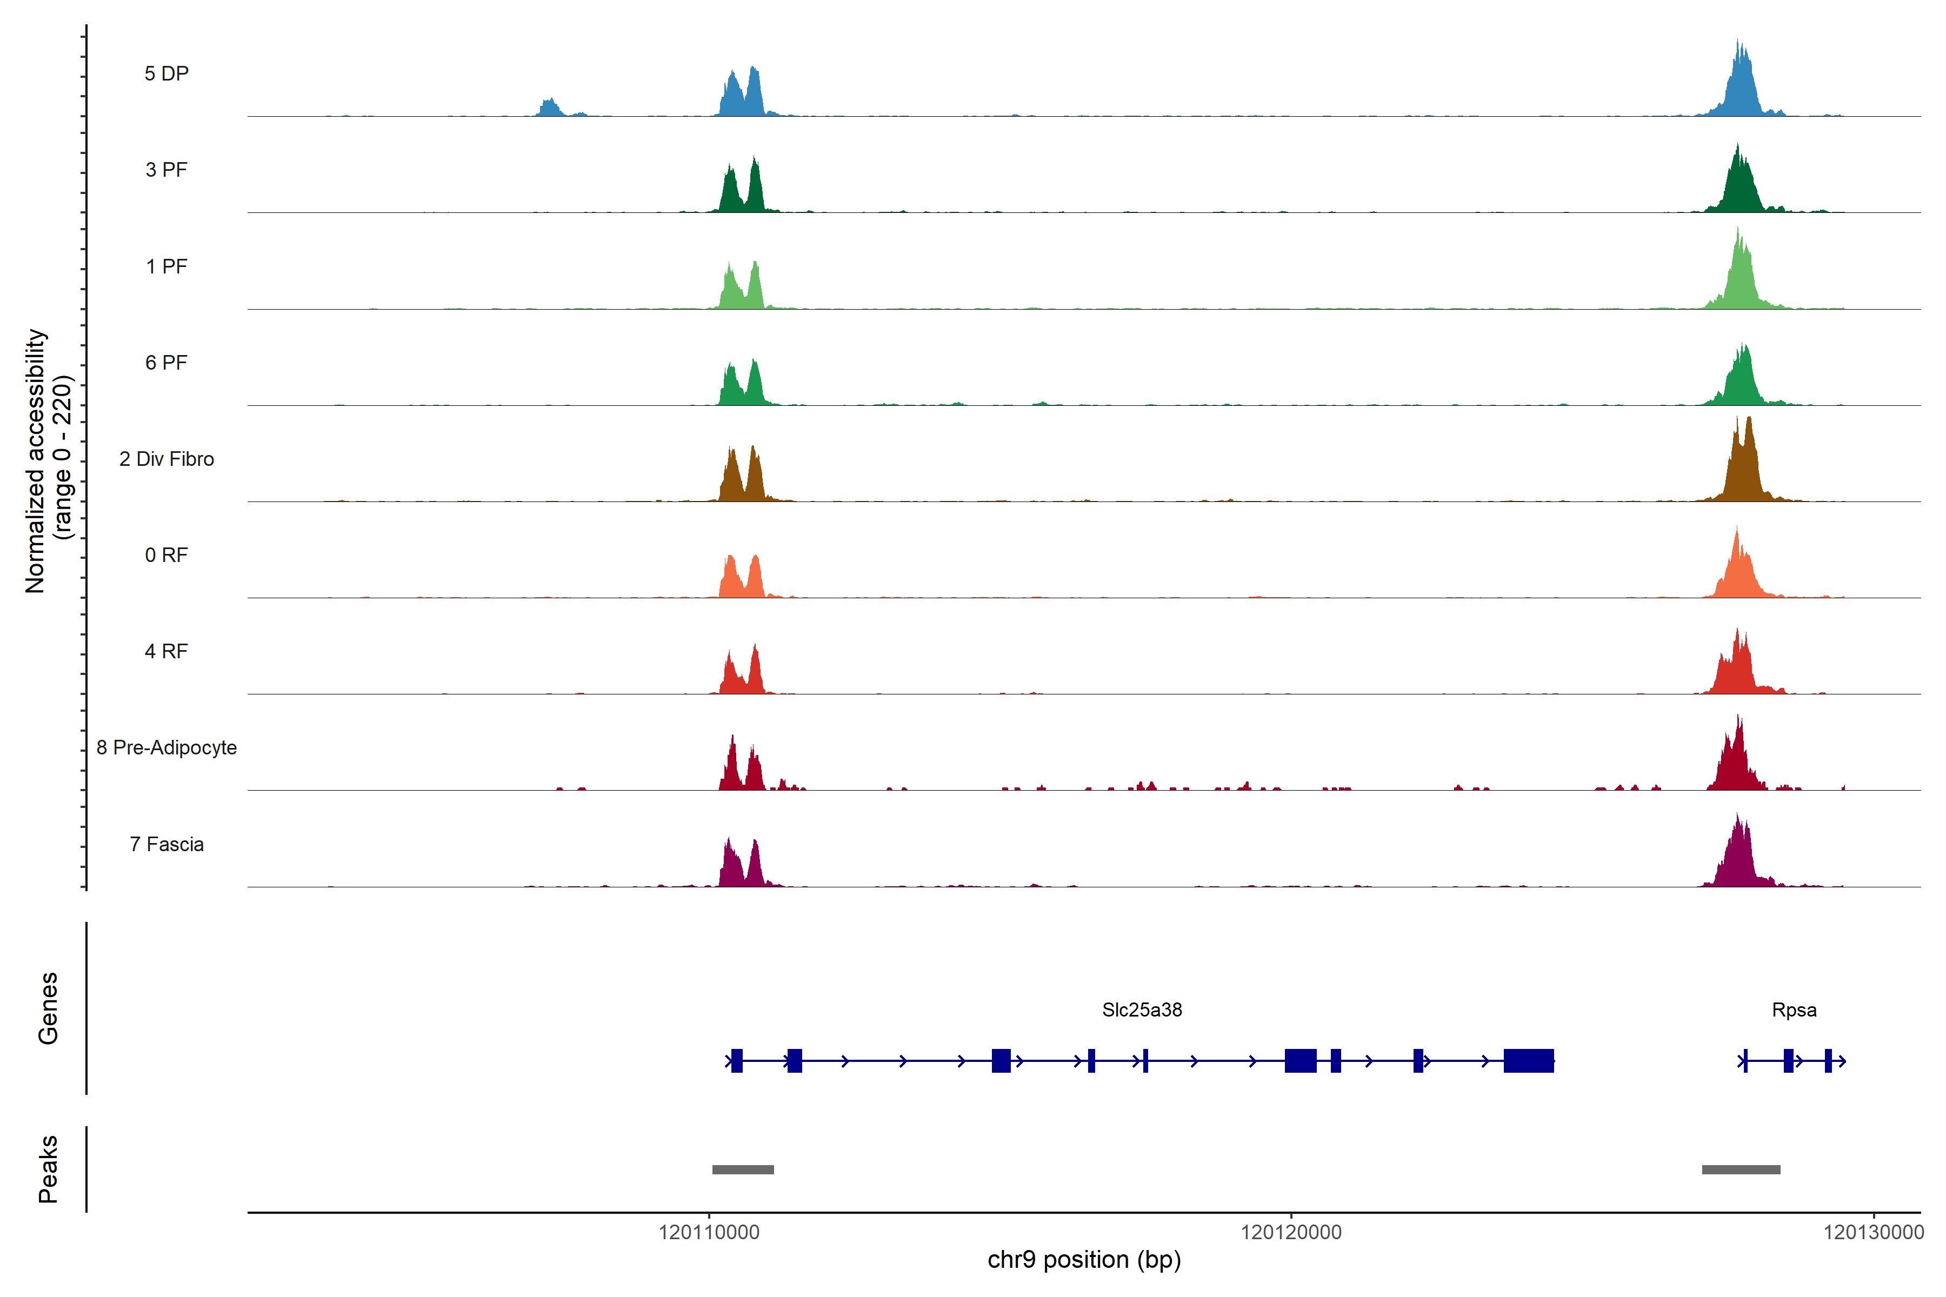The image size is (1946, 1297).
Task: Click the left gray peak bar
Action: (743, 1169)
